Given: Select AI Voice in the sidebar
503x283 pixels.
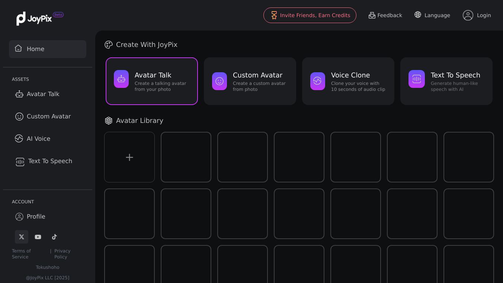Looking at the screenshot, I should click(x=38, y=139).
